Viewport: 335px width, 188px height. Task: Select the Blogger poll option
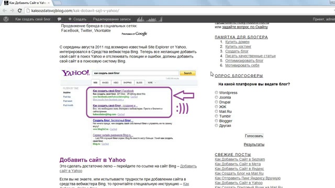(216, 121)
